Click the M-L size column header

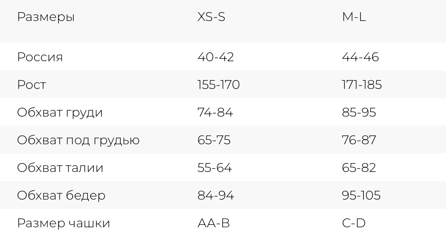coord(354,18)
